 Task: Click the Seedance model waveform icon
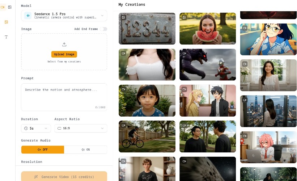tap(28, 16)
